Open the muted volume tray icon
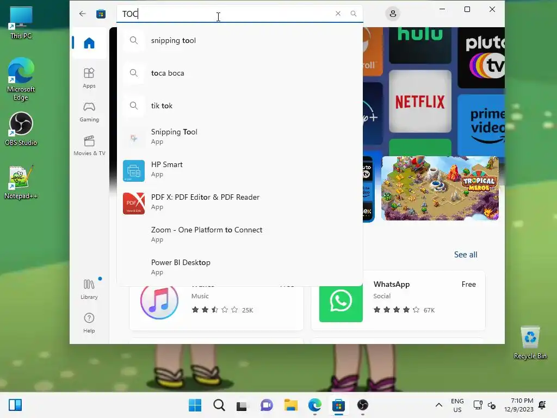 pos(492,405)
